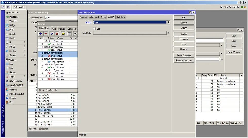Open the column dropdown next to the Status header
248x138 pixels.
click(x=242, y=75)
